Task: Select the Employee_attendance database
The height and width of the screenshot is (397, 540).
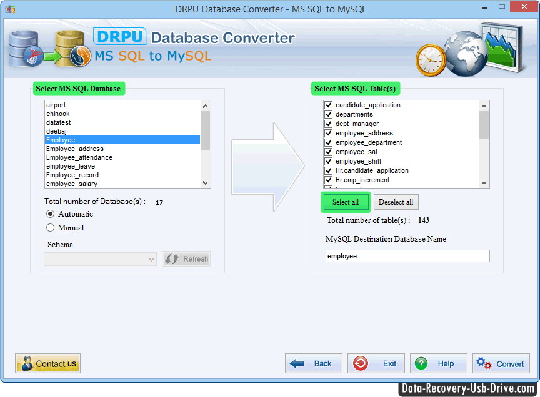Action: click(122, 157)
